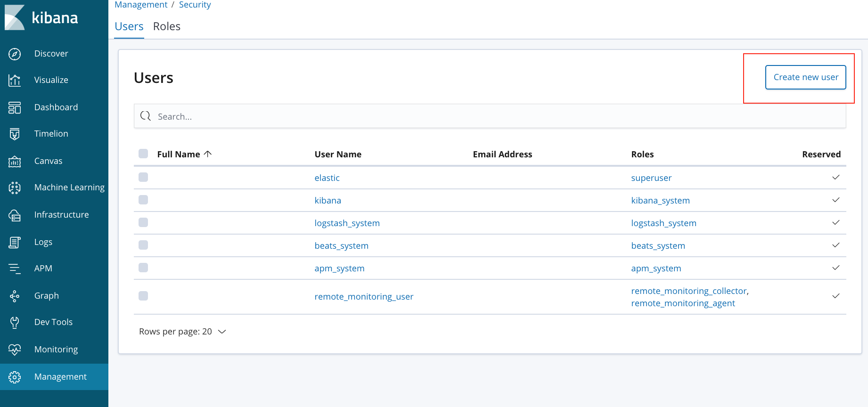Toggle the select-all users checkbox

coord(143,154)
